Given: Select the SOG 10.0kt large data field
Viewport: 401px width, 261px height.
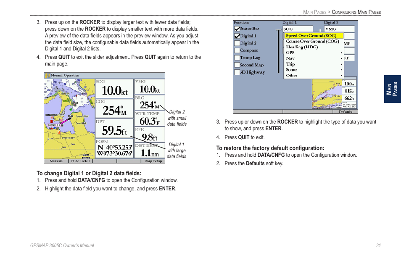Looking at the screenshot, I should click(x=114, y=89).
